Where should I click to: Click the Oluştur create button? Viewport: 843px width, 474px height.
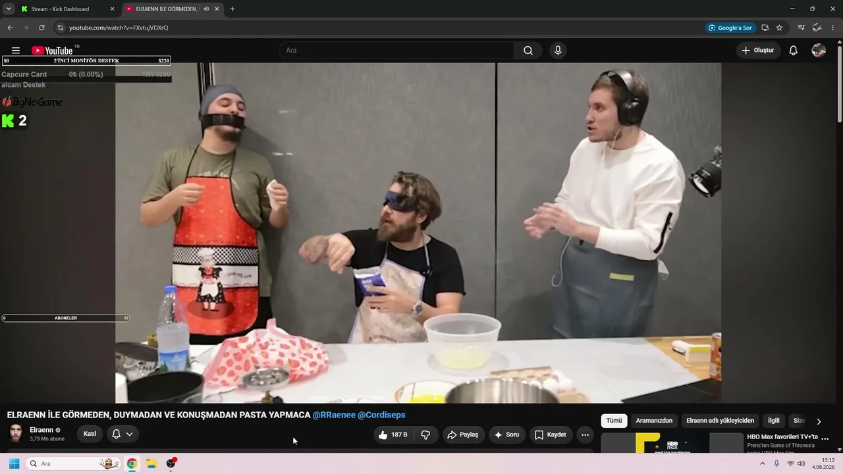(x=758, y=51)
